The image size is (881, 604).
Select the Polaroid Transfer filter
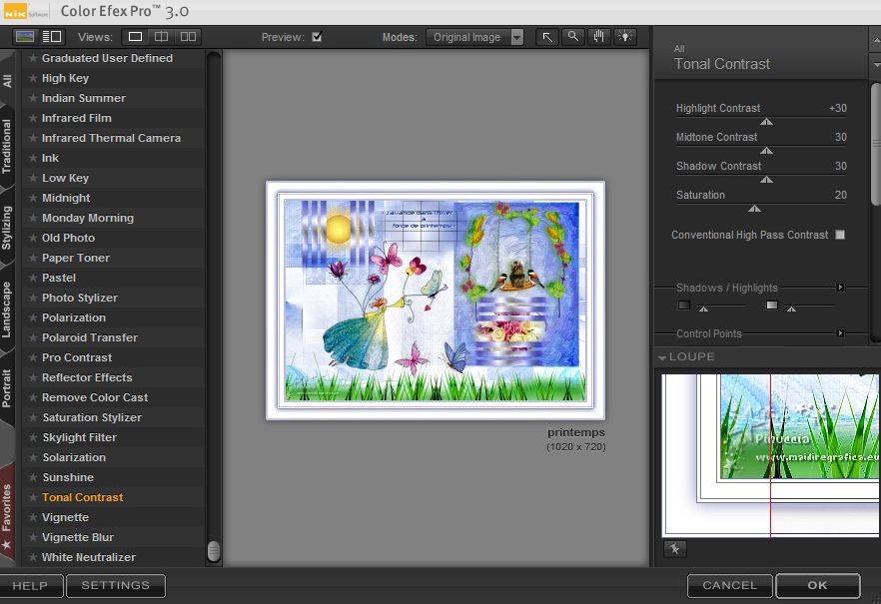click(114, 337)
